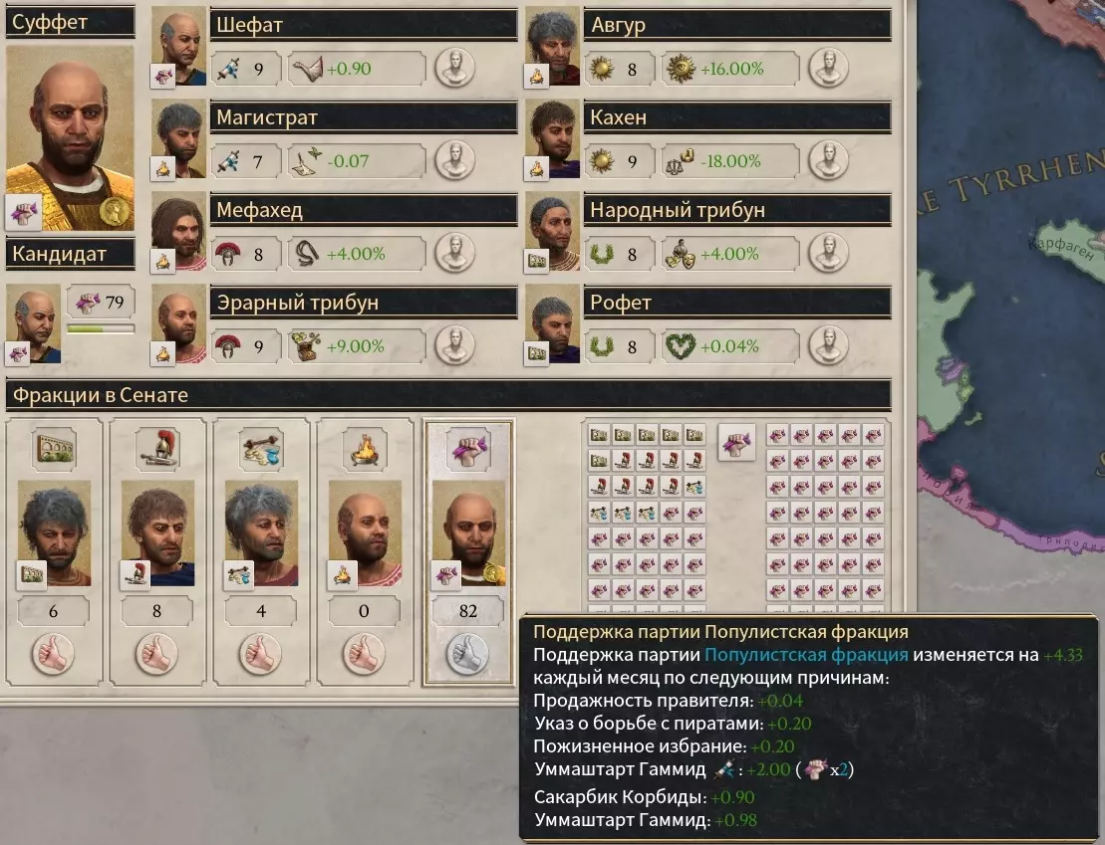The image size is (1105, 845).
Task: Click thumbs-up under the faction with 0 seats
Action: tap(365, 654)
